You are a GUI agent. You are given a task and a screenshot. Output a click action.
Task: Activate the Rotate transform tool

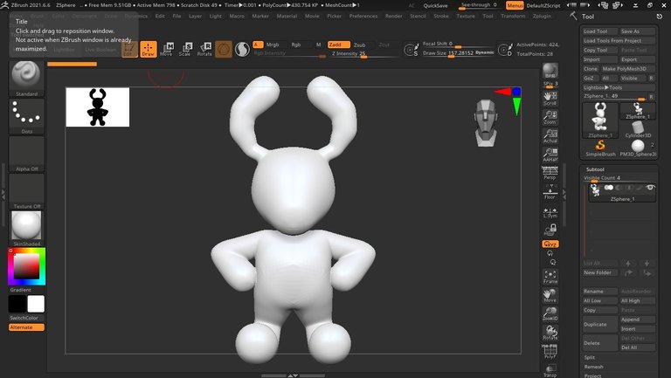(204, 49)
